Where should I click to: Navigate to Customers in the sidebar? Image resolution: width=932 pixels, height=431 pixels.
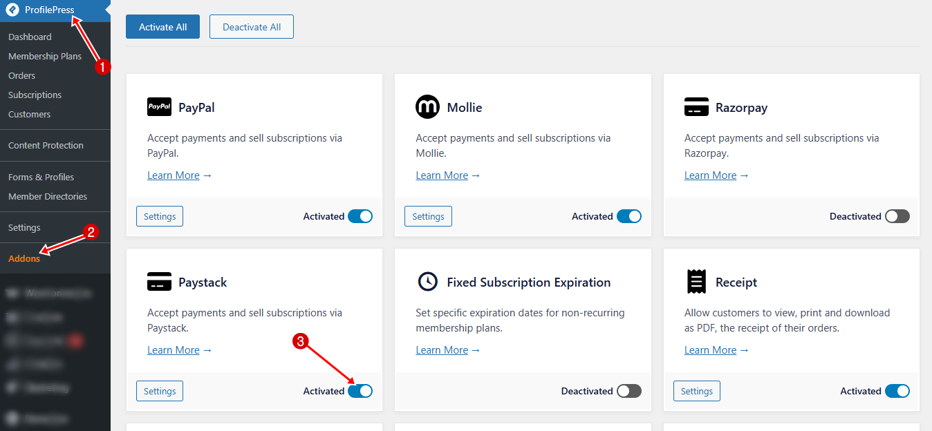[29, 114]
